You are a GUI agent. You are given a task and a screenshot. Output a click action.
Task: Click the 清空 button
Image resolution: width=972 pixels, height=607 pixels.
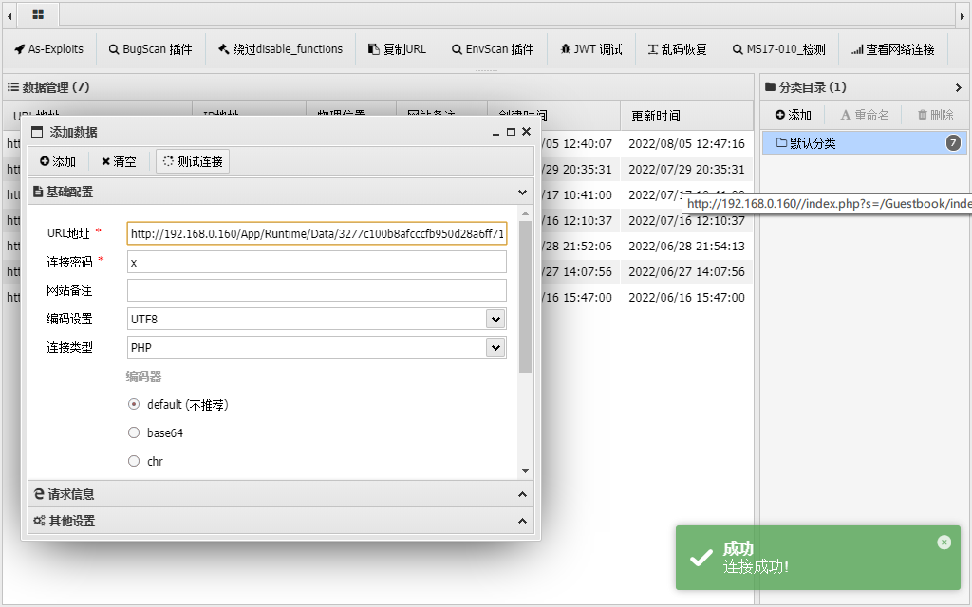[x=119, y=161]
